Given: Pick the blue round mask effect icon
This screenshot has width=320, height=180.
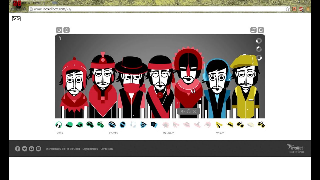Looking at the screenshot, I should tap(122, 124).
